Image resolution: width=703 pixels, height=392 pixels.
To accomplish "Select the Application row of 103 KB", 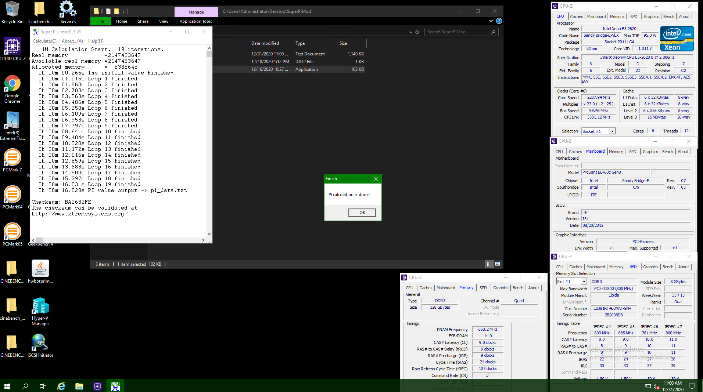I will point(289,69).
